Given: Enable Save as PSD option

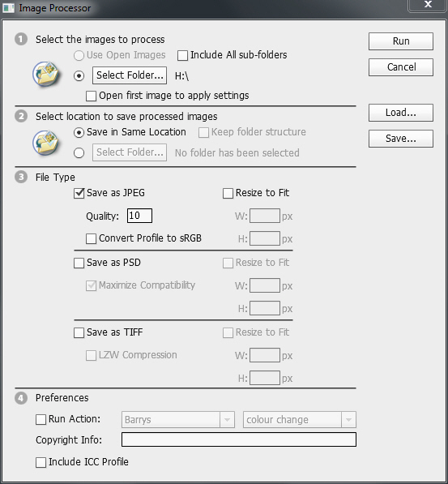Looking at the screenshot, I should click(79, 263).
